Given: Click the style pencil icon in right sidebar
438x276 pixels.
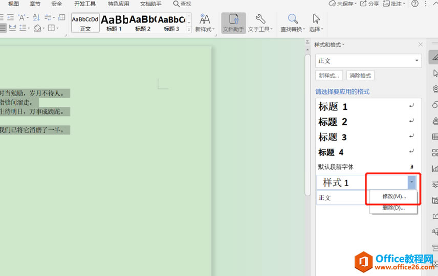Looking at the screenshot, I should [x=434, y=57].
